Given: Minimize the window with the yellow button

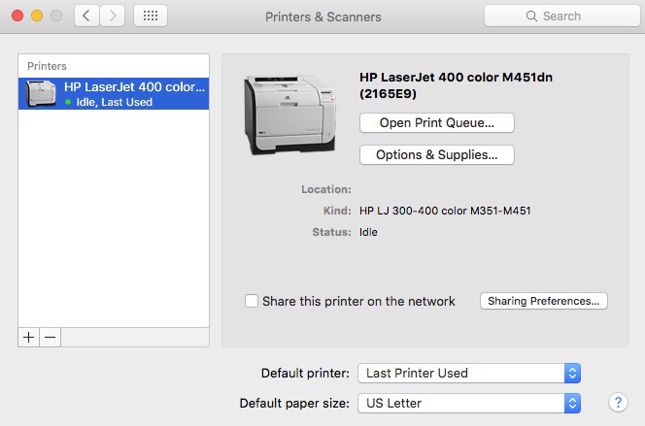Looking at the screenshot, I should (37, 16).
